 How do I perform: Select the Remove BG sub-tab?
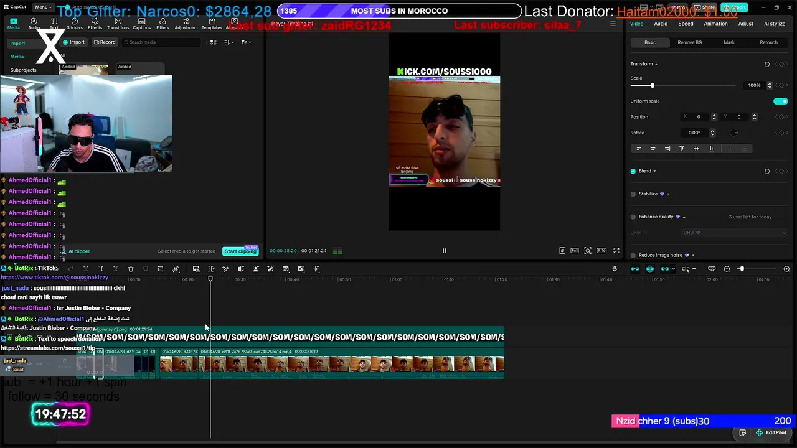[689, 42]
